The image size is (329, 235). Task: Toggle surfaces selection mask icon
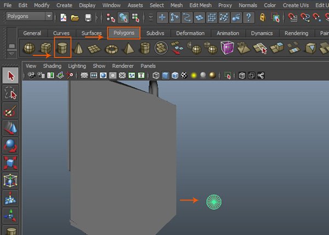[199, 18]
